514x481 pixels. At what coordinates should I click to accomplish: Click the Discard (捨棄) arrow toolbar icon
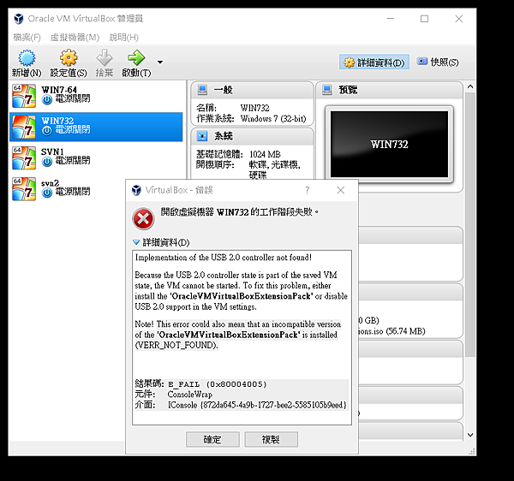(x=105, y=58)
